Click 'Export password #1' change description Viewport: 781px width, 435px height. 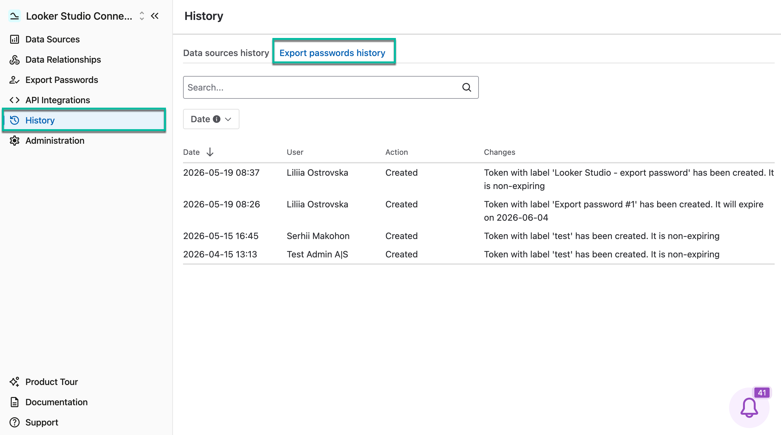tap(624, 211)
